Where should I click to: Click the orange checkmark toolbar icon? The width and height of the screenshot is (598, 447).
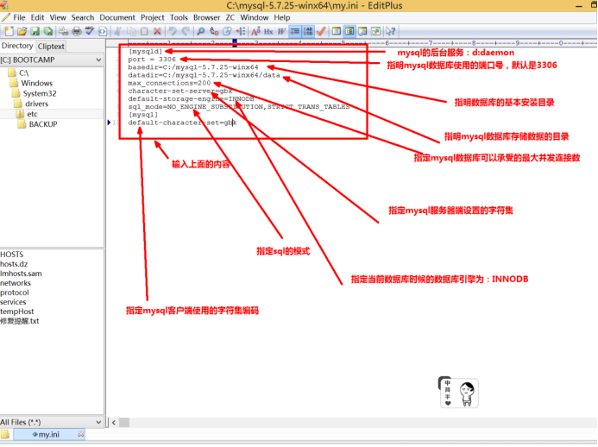click(x=321, y=31)
